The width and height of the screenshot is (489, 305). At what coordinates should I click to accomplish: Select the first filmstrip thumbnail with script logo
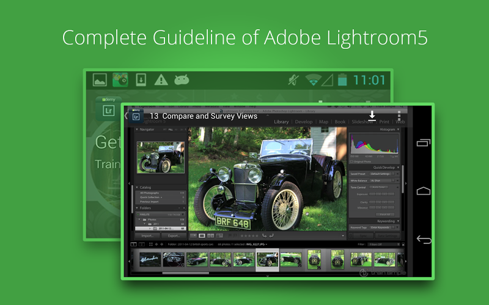coord(150,259)
